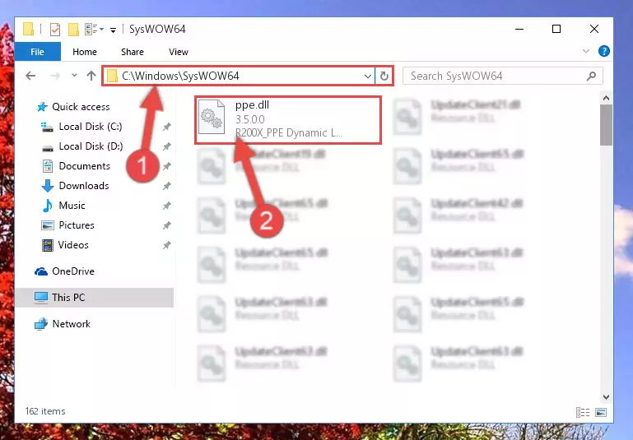Click the pin icon beside Local Disk (D:)
The height and width of the screenshot is (440, 633).
click(166, 146)
